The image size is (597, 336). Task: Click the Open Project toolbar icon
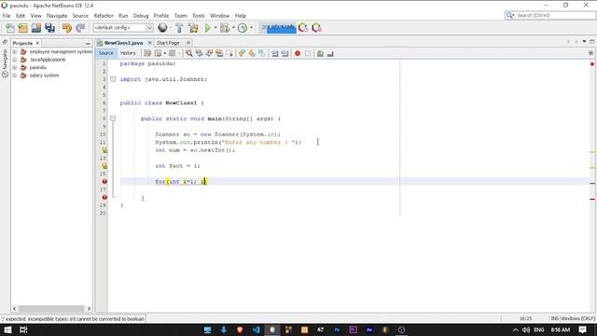36,28
